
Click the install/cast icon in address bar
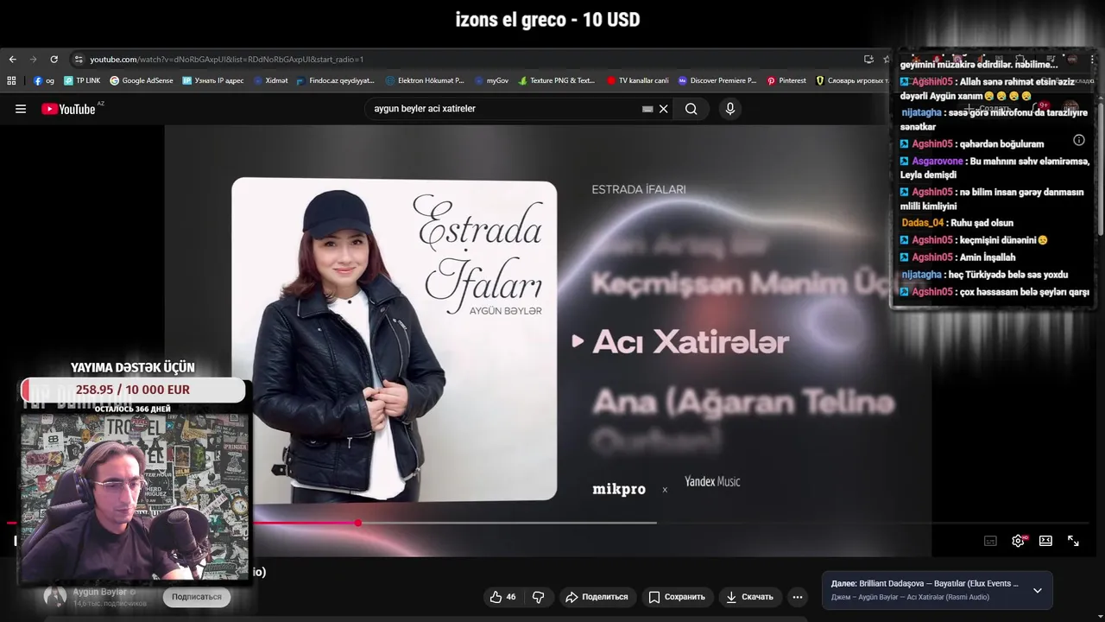coord(868,60)
